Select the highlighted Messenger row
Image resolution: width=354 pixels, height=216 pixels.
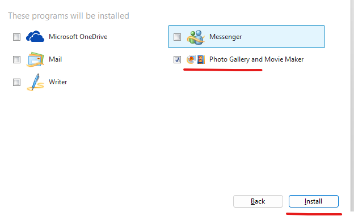[247, 37]
